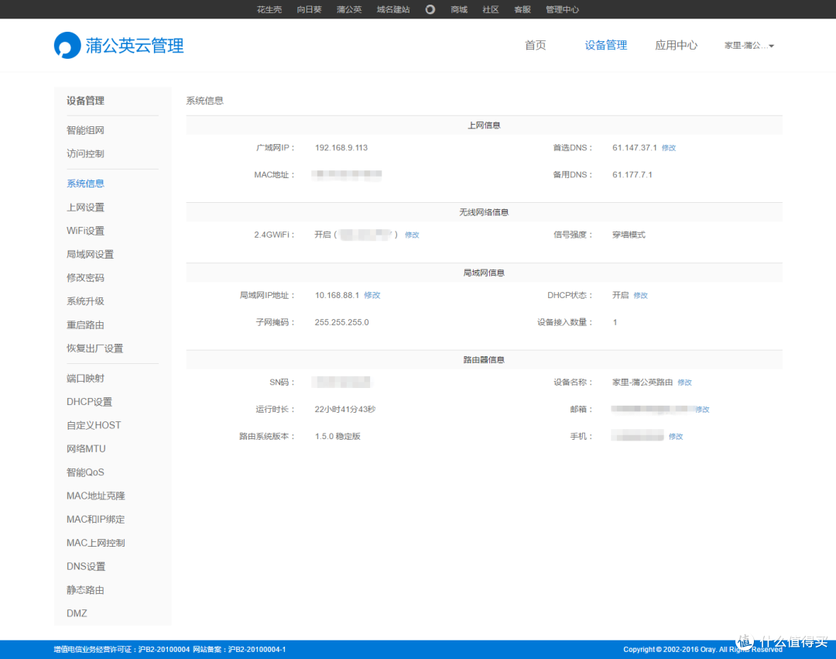The image size is (836, 659).
Task: Open 访问控制 in sidebar
Action: 85,153
